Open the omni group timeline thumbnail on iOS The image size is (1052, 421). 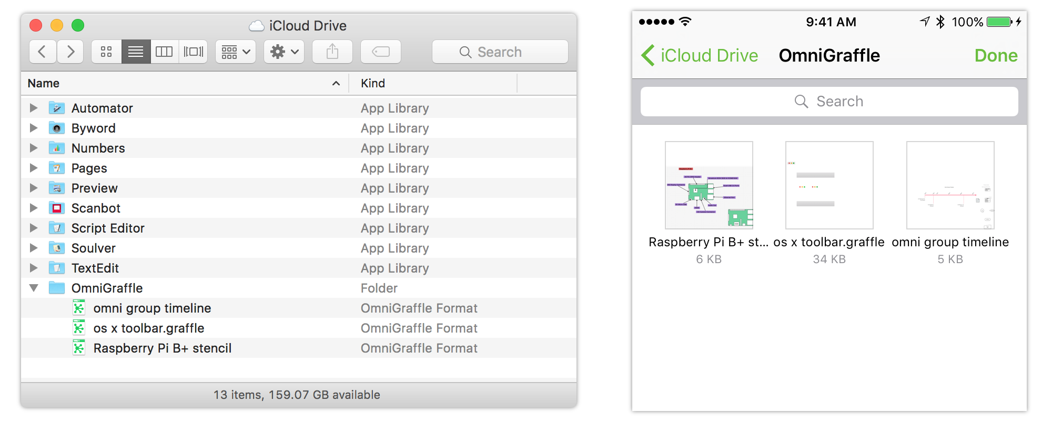coord(950,185)
